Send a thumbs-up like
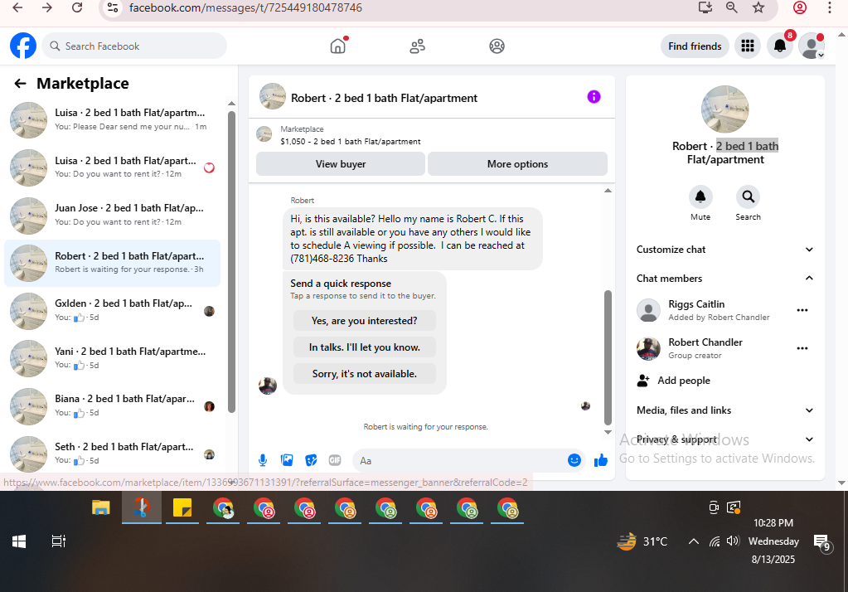This screenshot has width=848, height=592. (x=601, y=460)
